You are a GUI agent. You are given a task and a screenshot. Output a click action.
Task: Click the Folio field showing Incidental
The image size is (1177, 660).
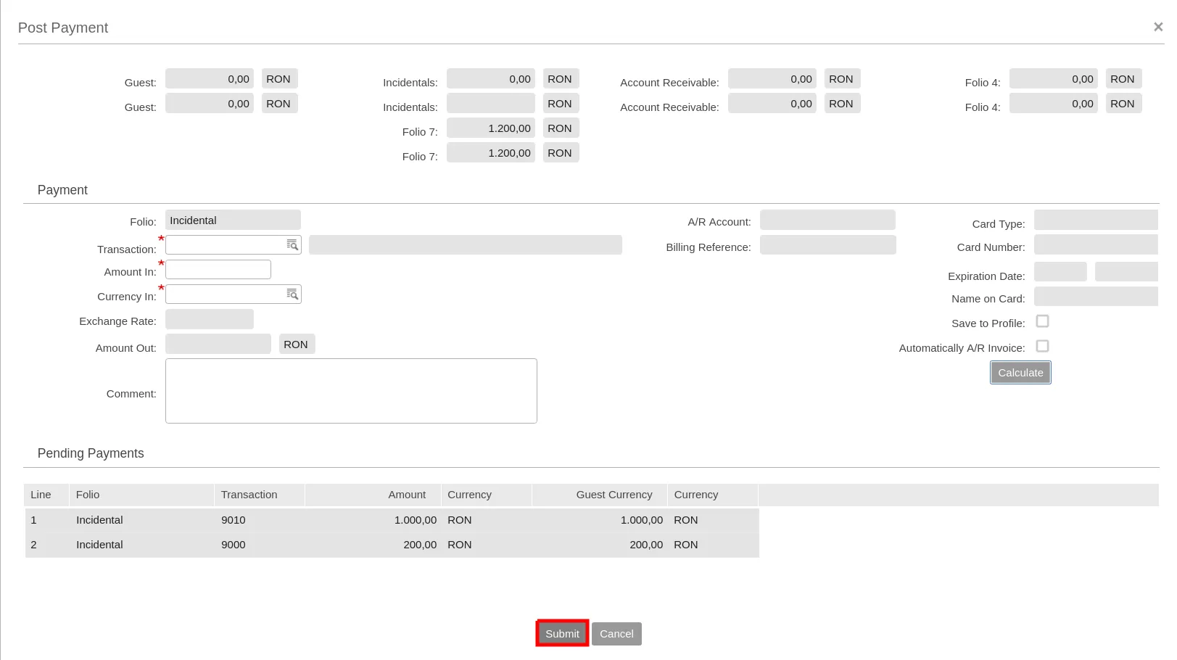[233, 220]
